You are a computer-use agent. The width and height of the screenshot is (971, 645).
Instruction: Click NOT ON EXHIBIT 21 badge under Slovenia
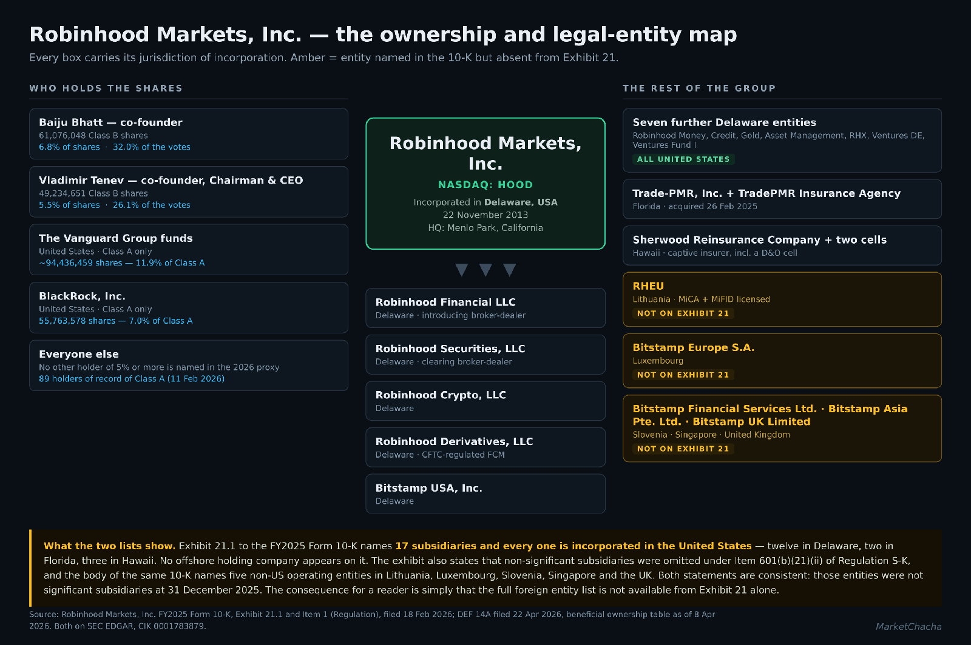click(683, 449)
